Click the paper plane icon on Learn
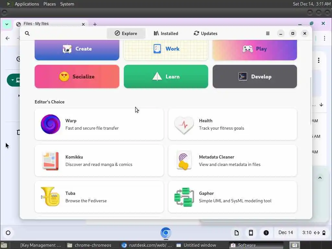 (x=157, y=76)
